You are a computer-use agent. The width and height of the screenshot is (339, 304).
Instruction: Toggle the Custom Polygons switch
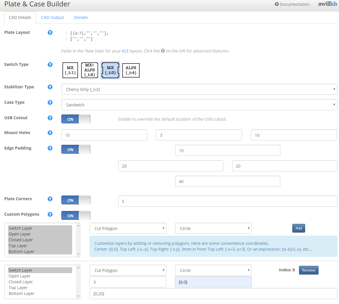coord(76,216)
